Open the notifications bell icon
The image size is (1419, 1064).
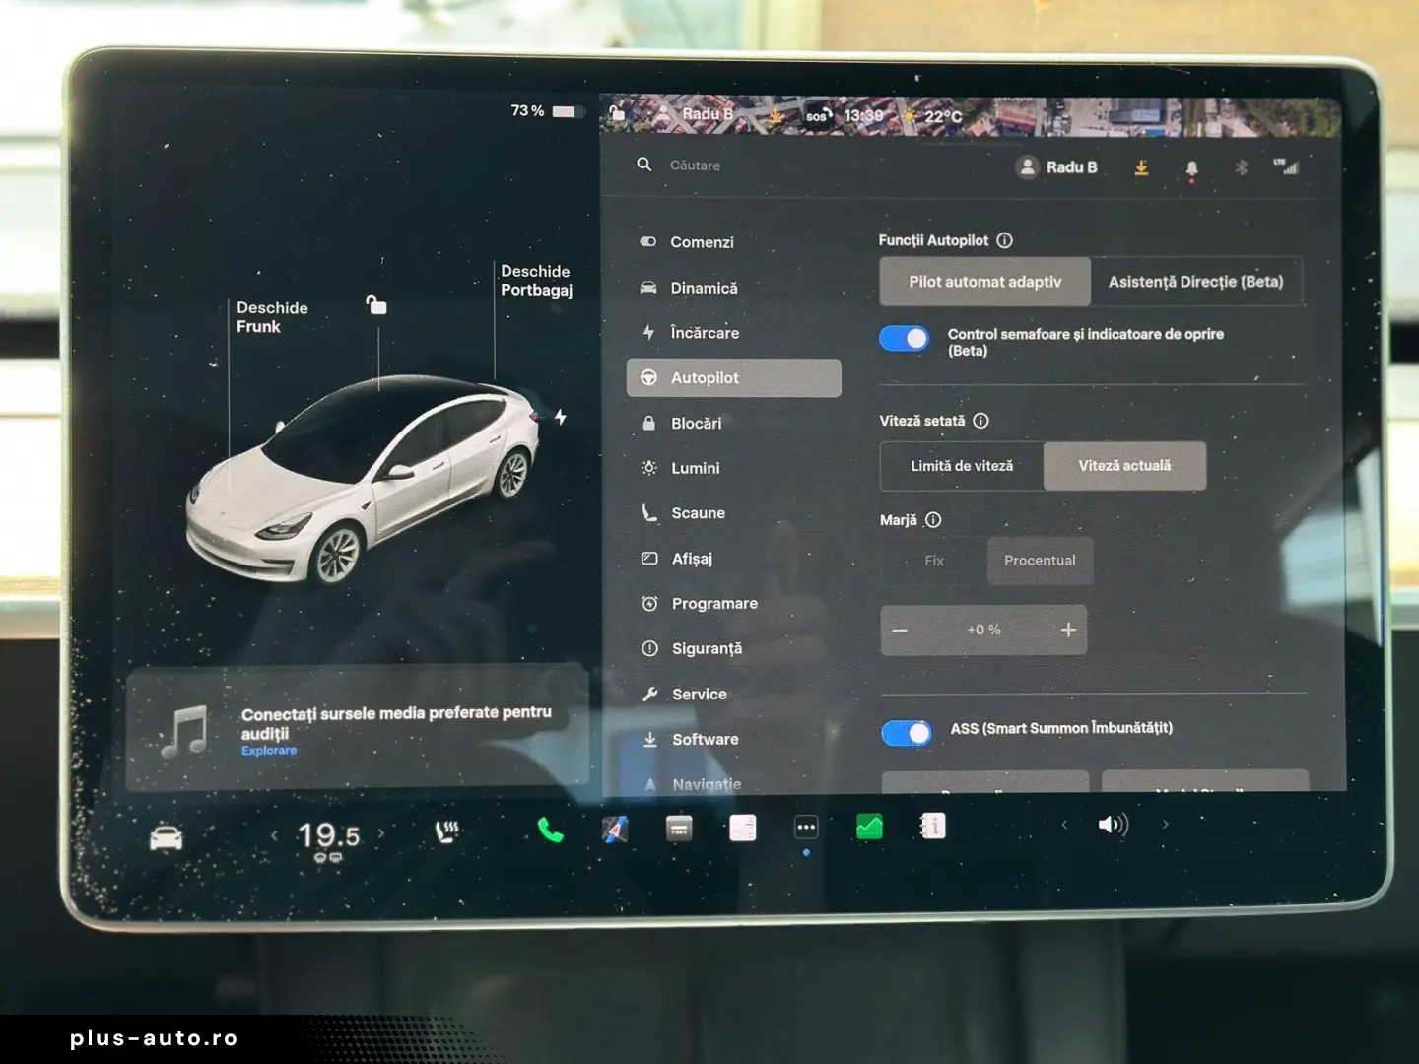(1191, 169)
